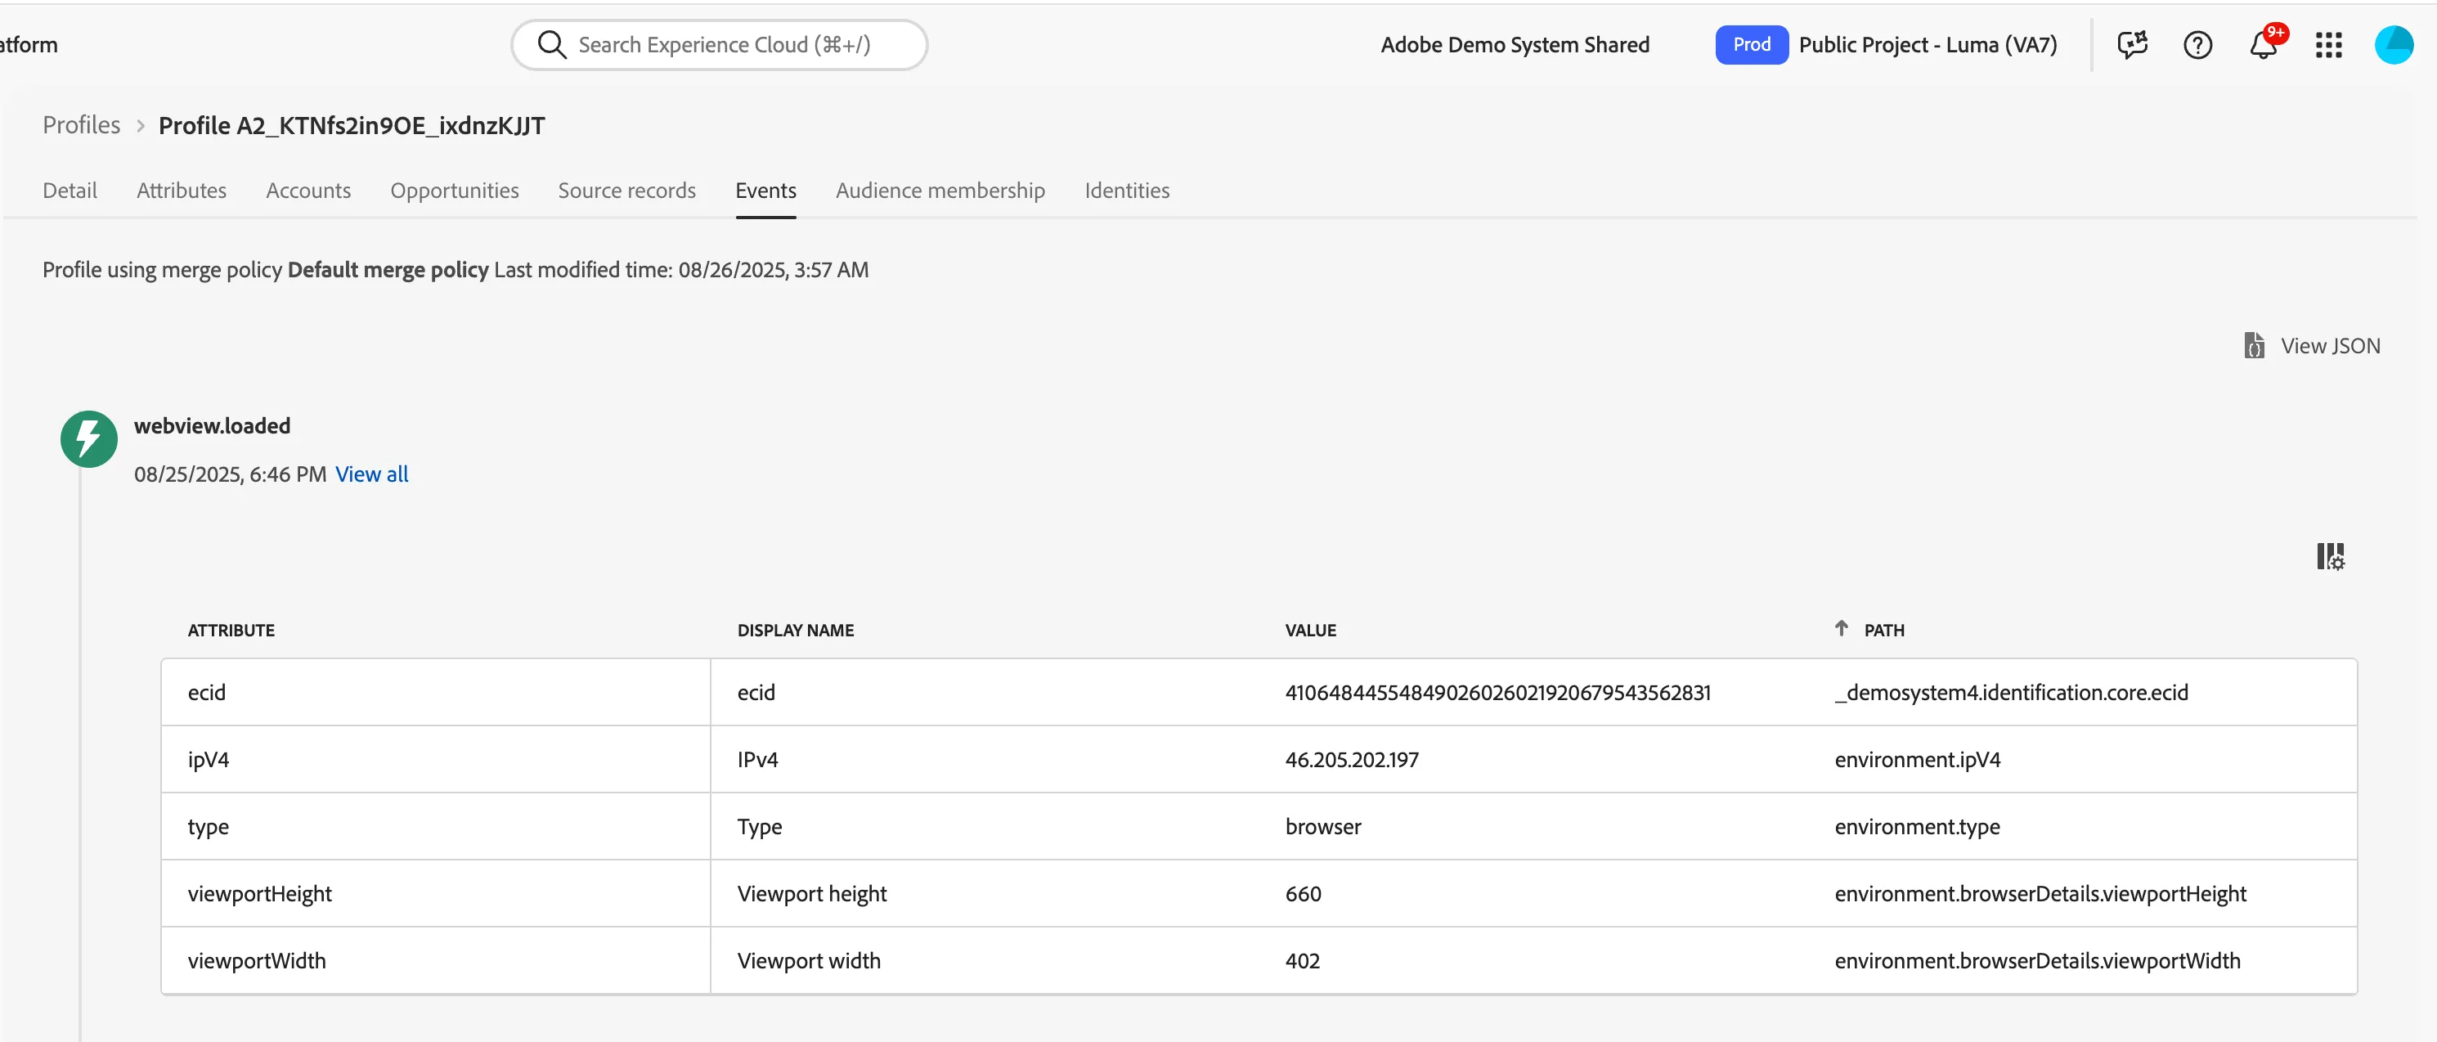Viewport: 2437px width, 1042px height.
Task: Open the Audience membership tab
Action: click(940, 191)
